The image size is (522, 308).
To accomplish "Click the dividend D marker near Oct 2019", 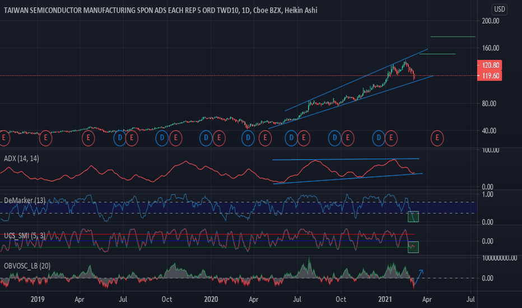I will (x=162, y=138).
